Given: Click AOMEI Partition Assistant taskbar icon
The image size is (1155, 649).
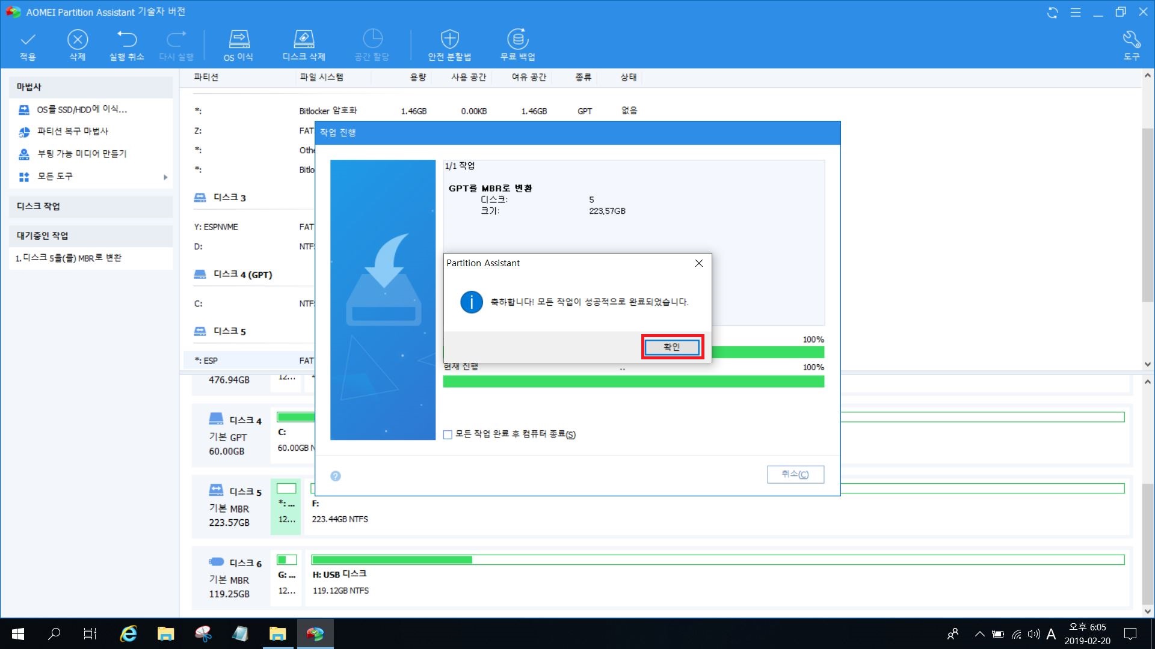Looking at the screenshot, I should pyautogui.click(x=315, y=633).
